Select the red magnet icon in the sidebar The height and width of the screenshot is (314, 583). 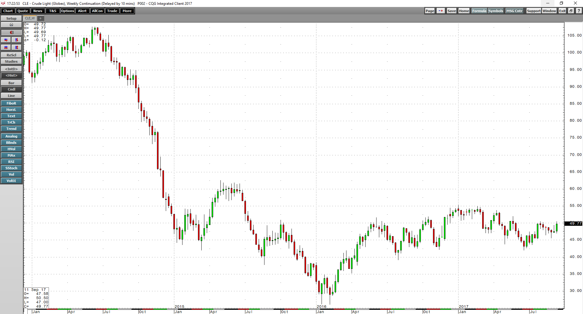(11, 32)
